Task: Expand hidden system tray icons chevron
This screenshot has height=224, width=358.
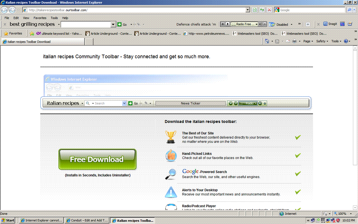Action: pos(308,221)
